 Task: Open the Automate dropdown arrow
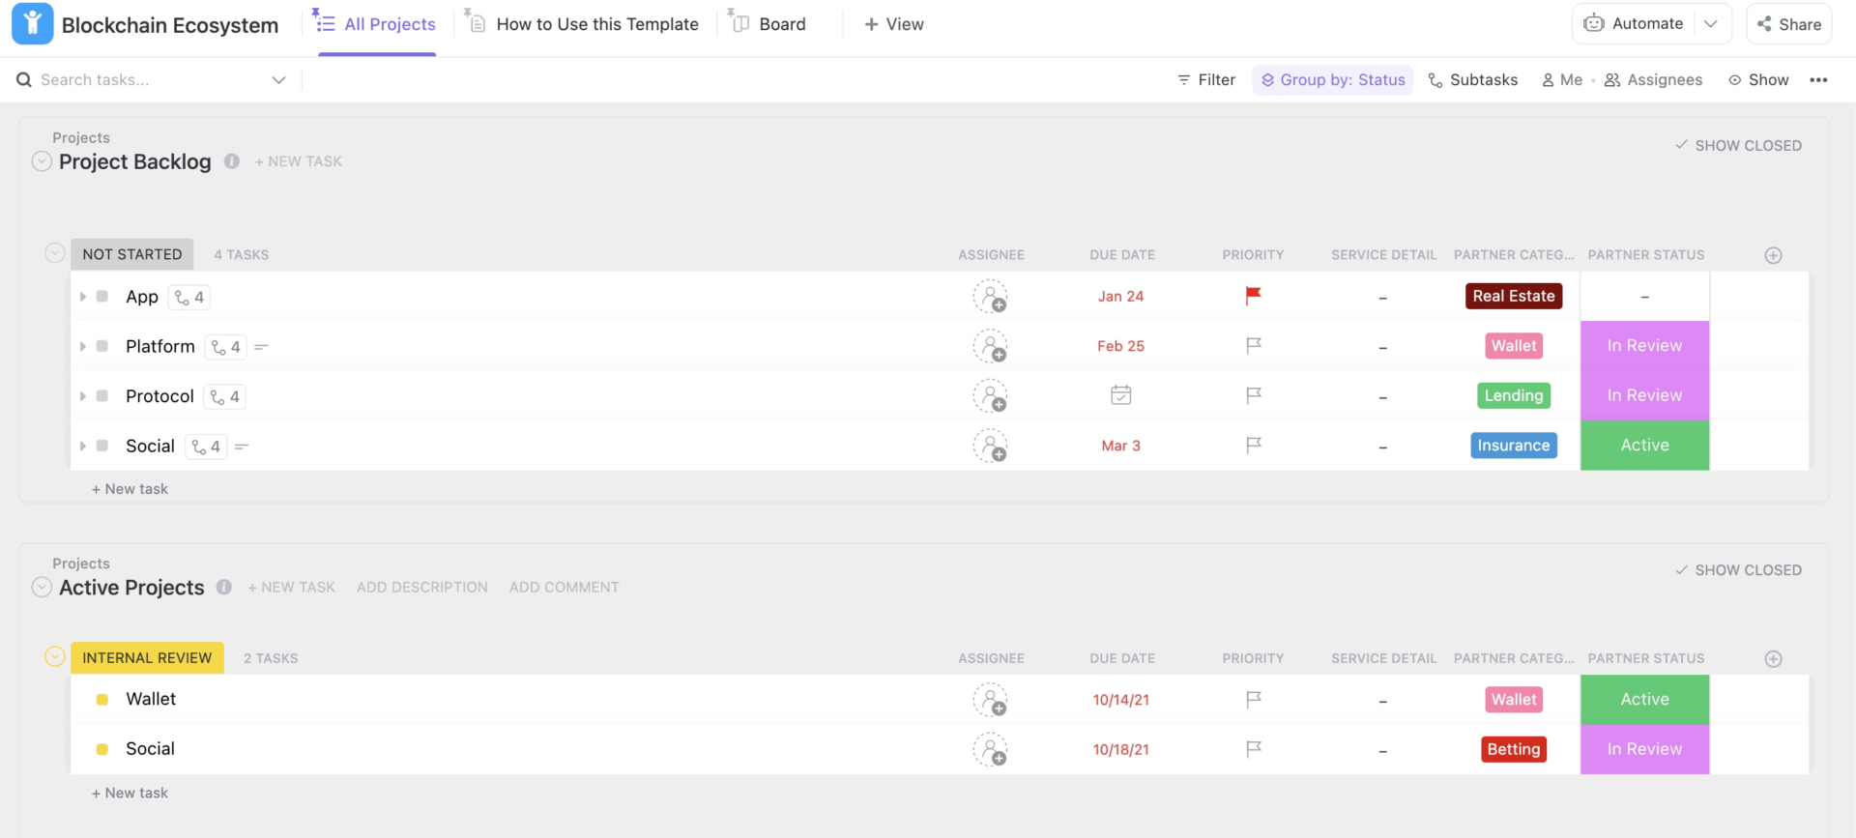point(1711,24)
